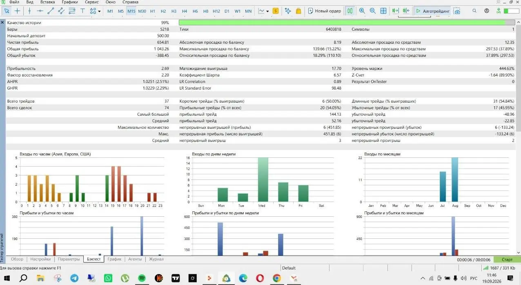
Task: Open the Вставка menu
Action: point(48,2)
